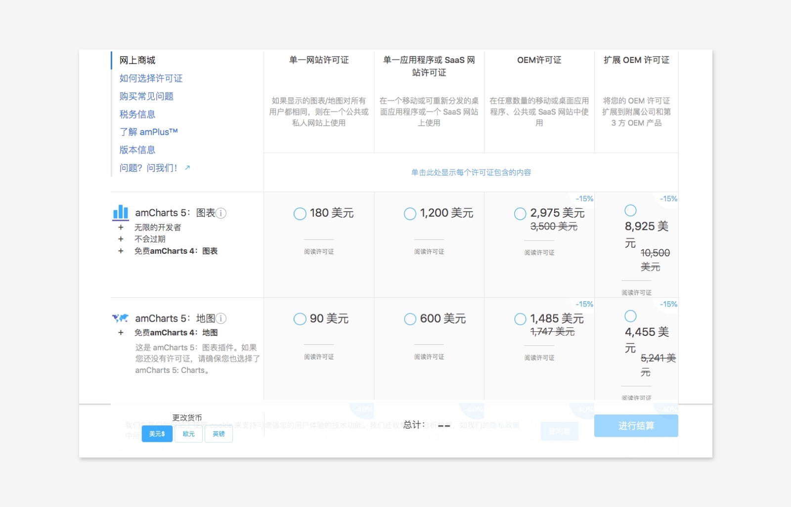Expand the 免费amCharts 4：图表 item

[176, 251]
